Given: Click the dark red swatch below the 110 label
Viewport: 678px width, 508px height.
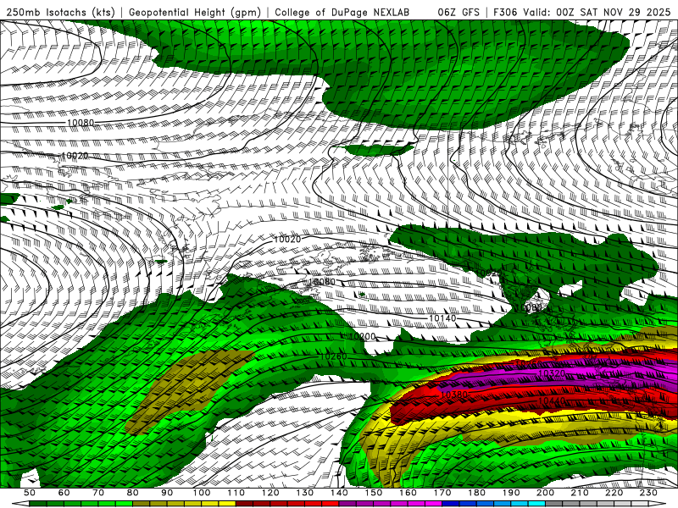Looking at the screenshot, I should tap(244, 504).
